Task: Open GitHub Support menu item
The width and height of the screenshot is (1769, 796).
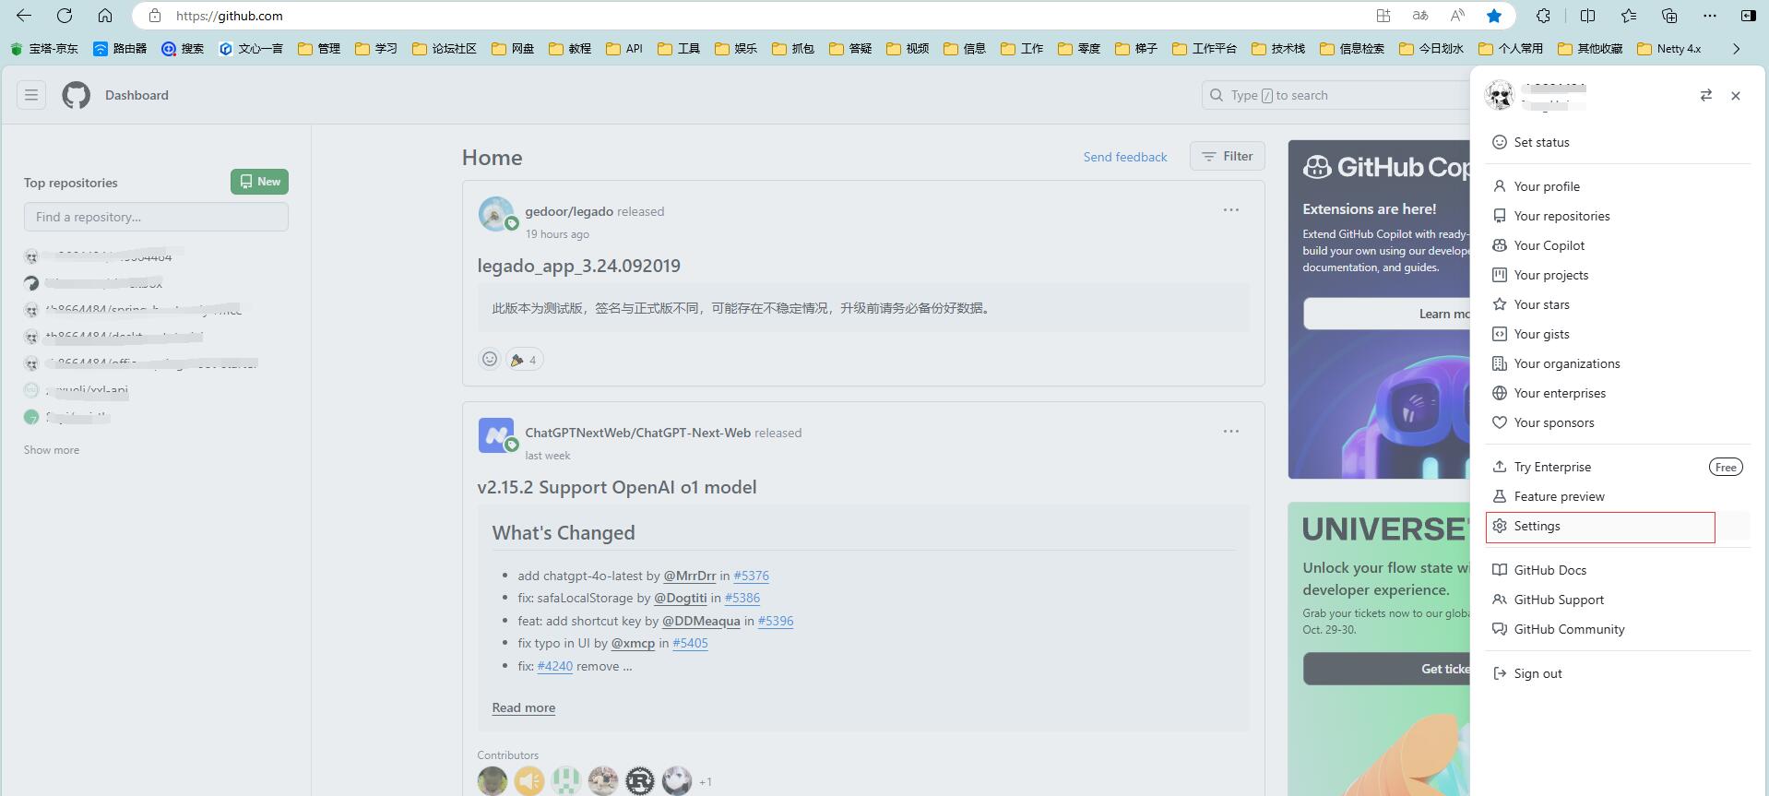Action: (1619, 600)
